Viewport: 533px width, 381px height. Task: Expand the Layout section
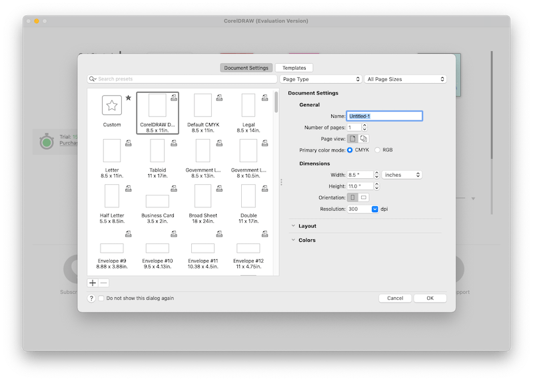[x=307, y=226]
